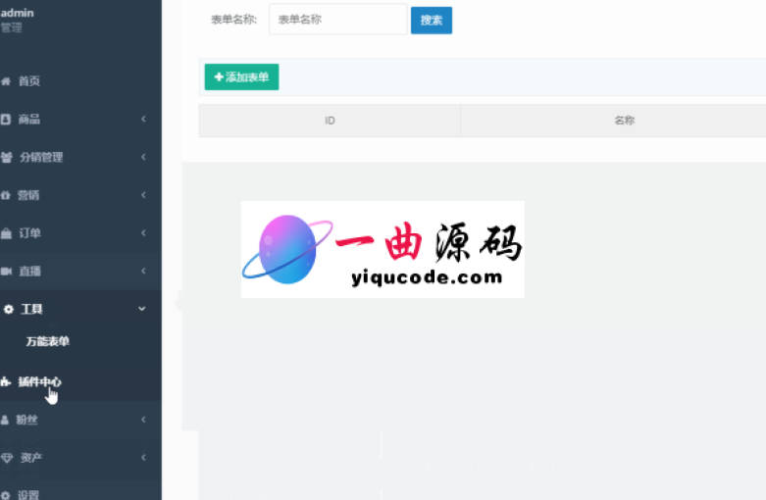Click the 资产 diamond asset icon
The height and width of the screenshot is (500, 766).
point(6,458)
